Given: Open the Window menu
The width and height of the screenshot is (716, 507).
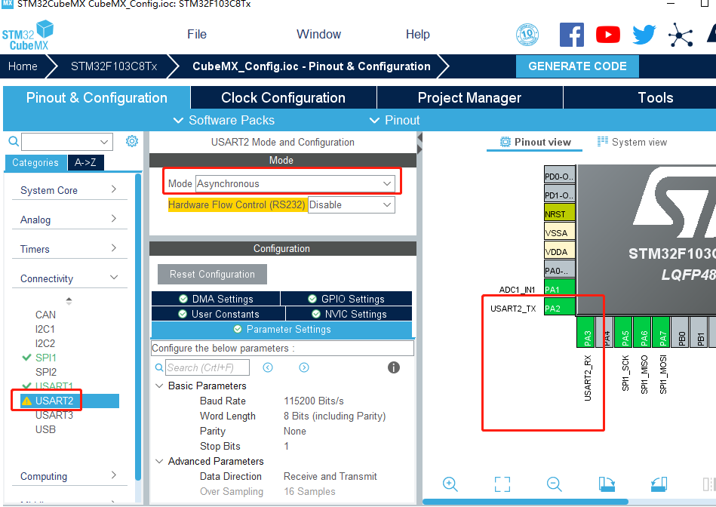Looking at the screenshot, I should click(x=318, y=34).
